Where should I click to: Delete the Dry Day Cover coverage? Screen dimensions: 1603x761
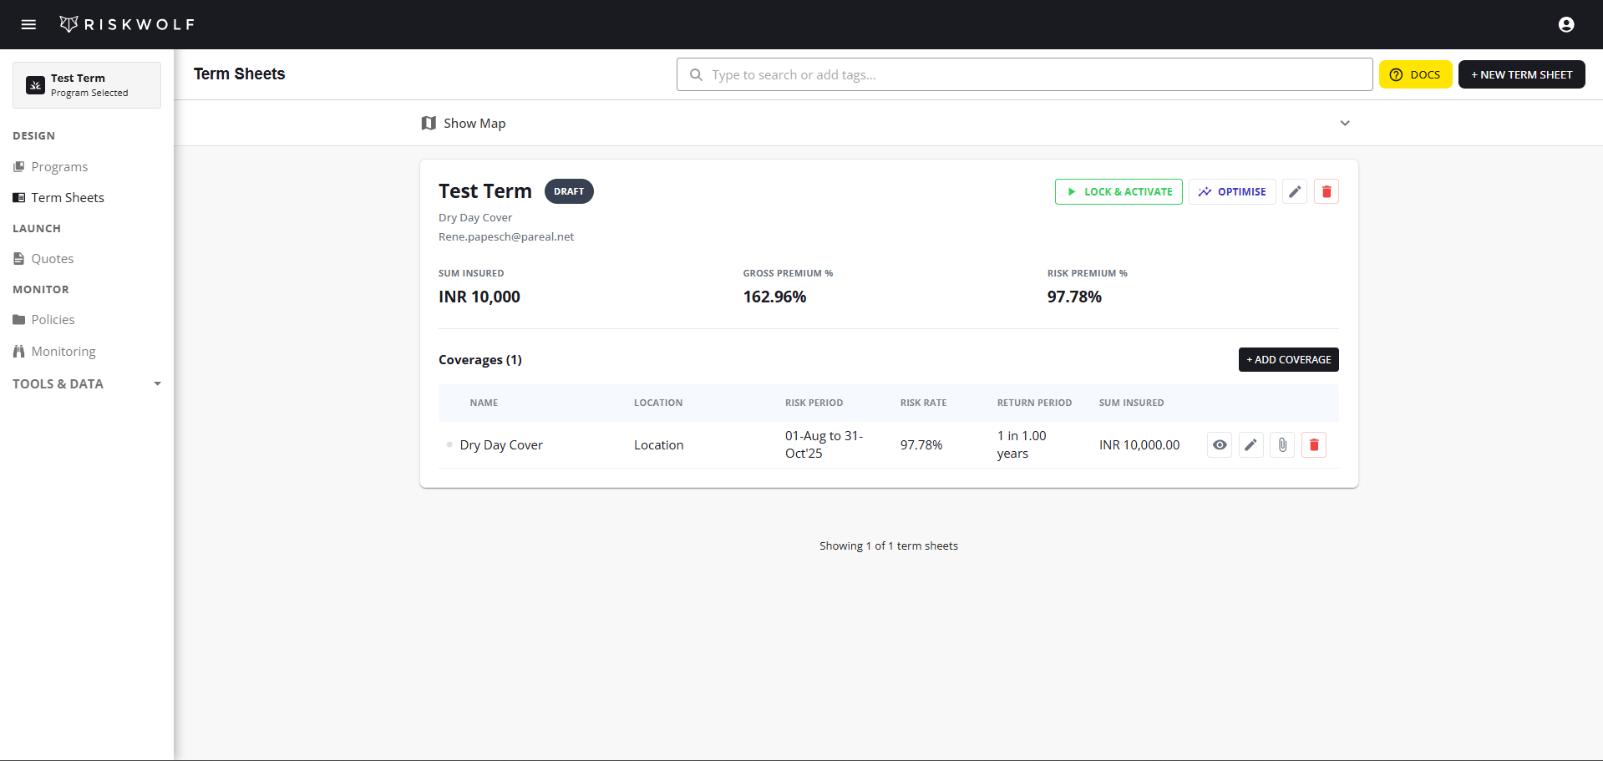coord(1313,444)
